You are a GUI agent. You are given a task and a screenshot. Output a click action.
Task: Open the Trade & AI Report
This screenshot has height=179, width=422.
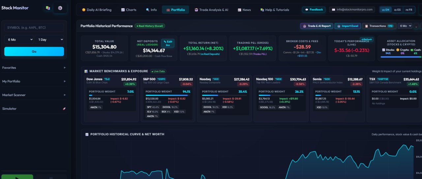tap(316, 26)
